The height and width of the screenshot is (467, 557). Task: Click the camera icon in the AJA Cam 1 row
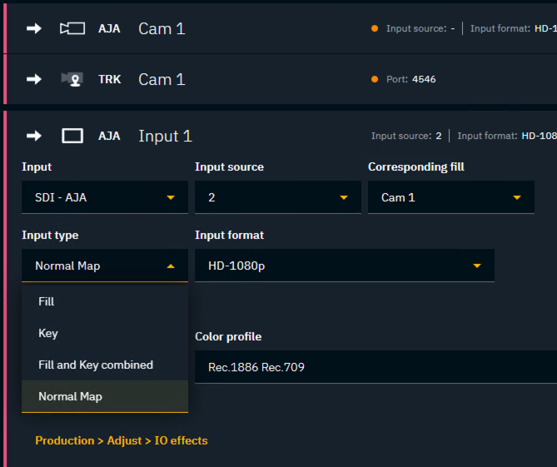tap(72, 28)
